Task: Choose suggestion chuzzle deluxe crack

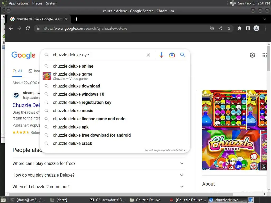Action: (x=115, y=144)
